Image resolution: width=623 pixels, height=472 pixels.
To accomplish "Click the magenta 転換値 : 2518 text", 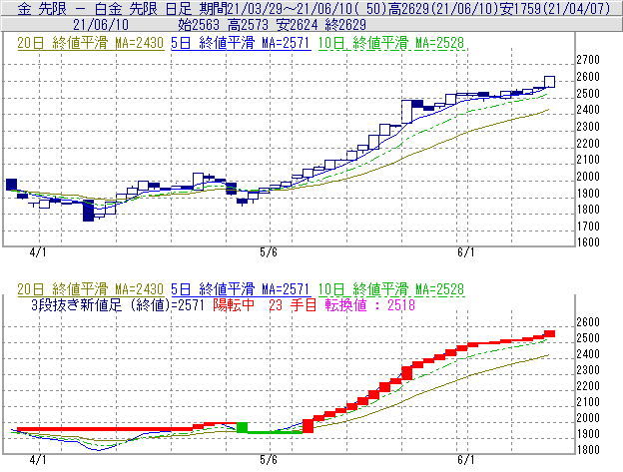I will pyautogui.click(x=370, y=305).
